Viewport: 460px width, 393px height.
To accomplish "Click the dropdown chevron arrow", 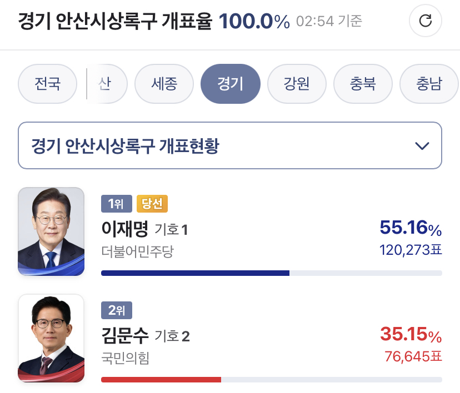I will 422,146.
